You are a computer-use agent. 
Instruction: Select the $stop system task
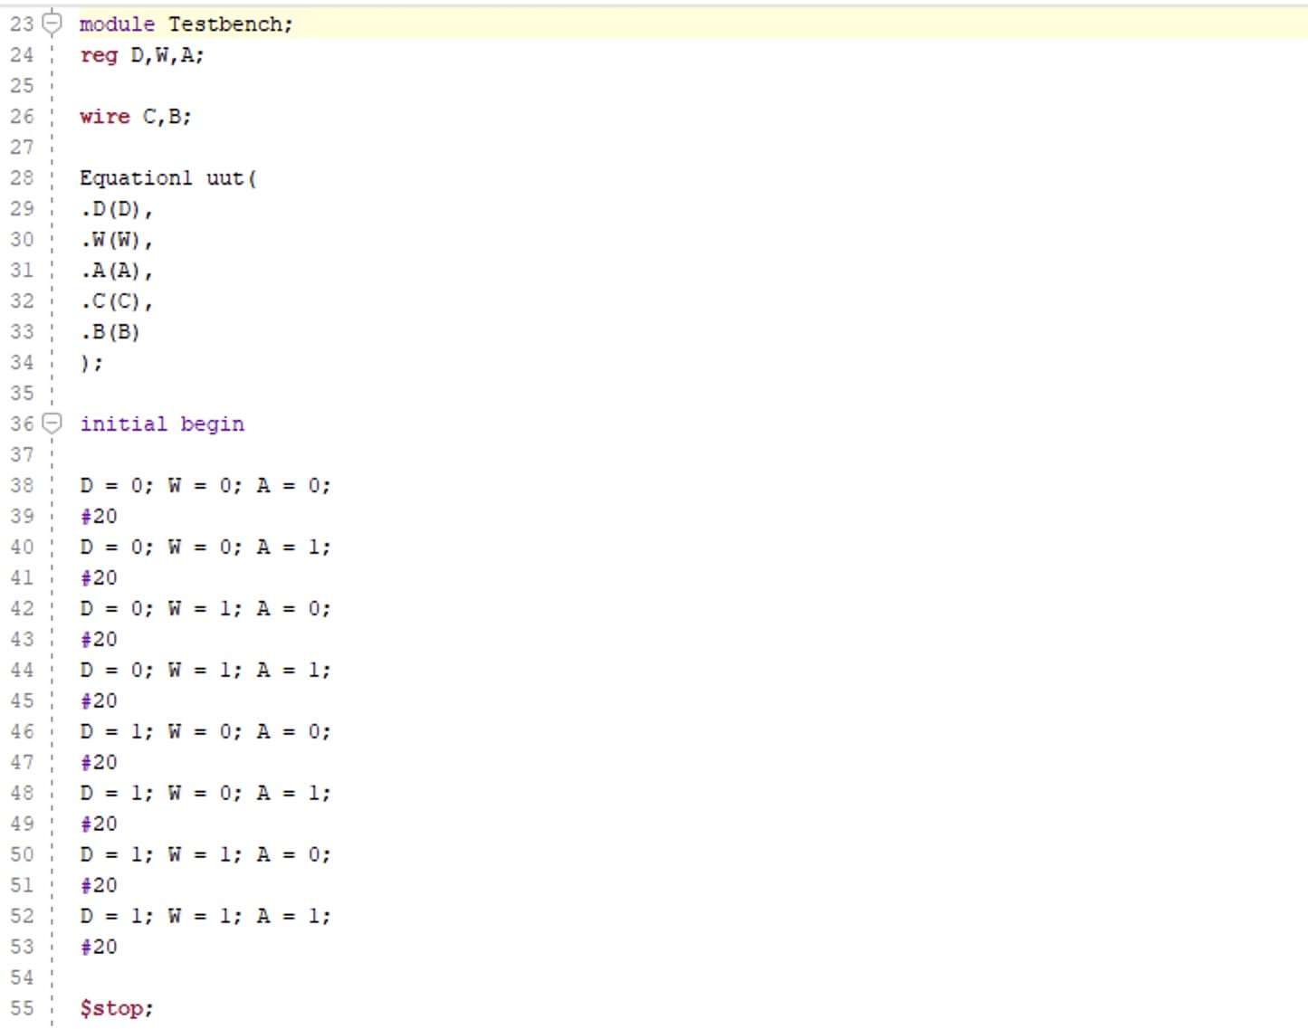coord(112,1007)
